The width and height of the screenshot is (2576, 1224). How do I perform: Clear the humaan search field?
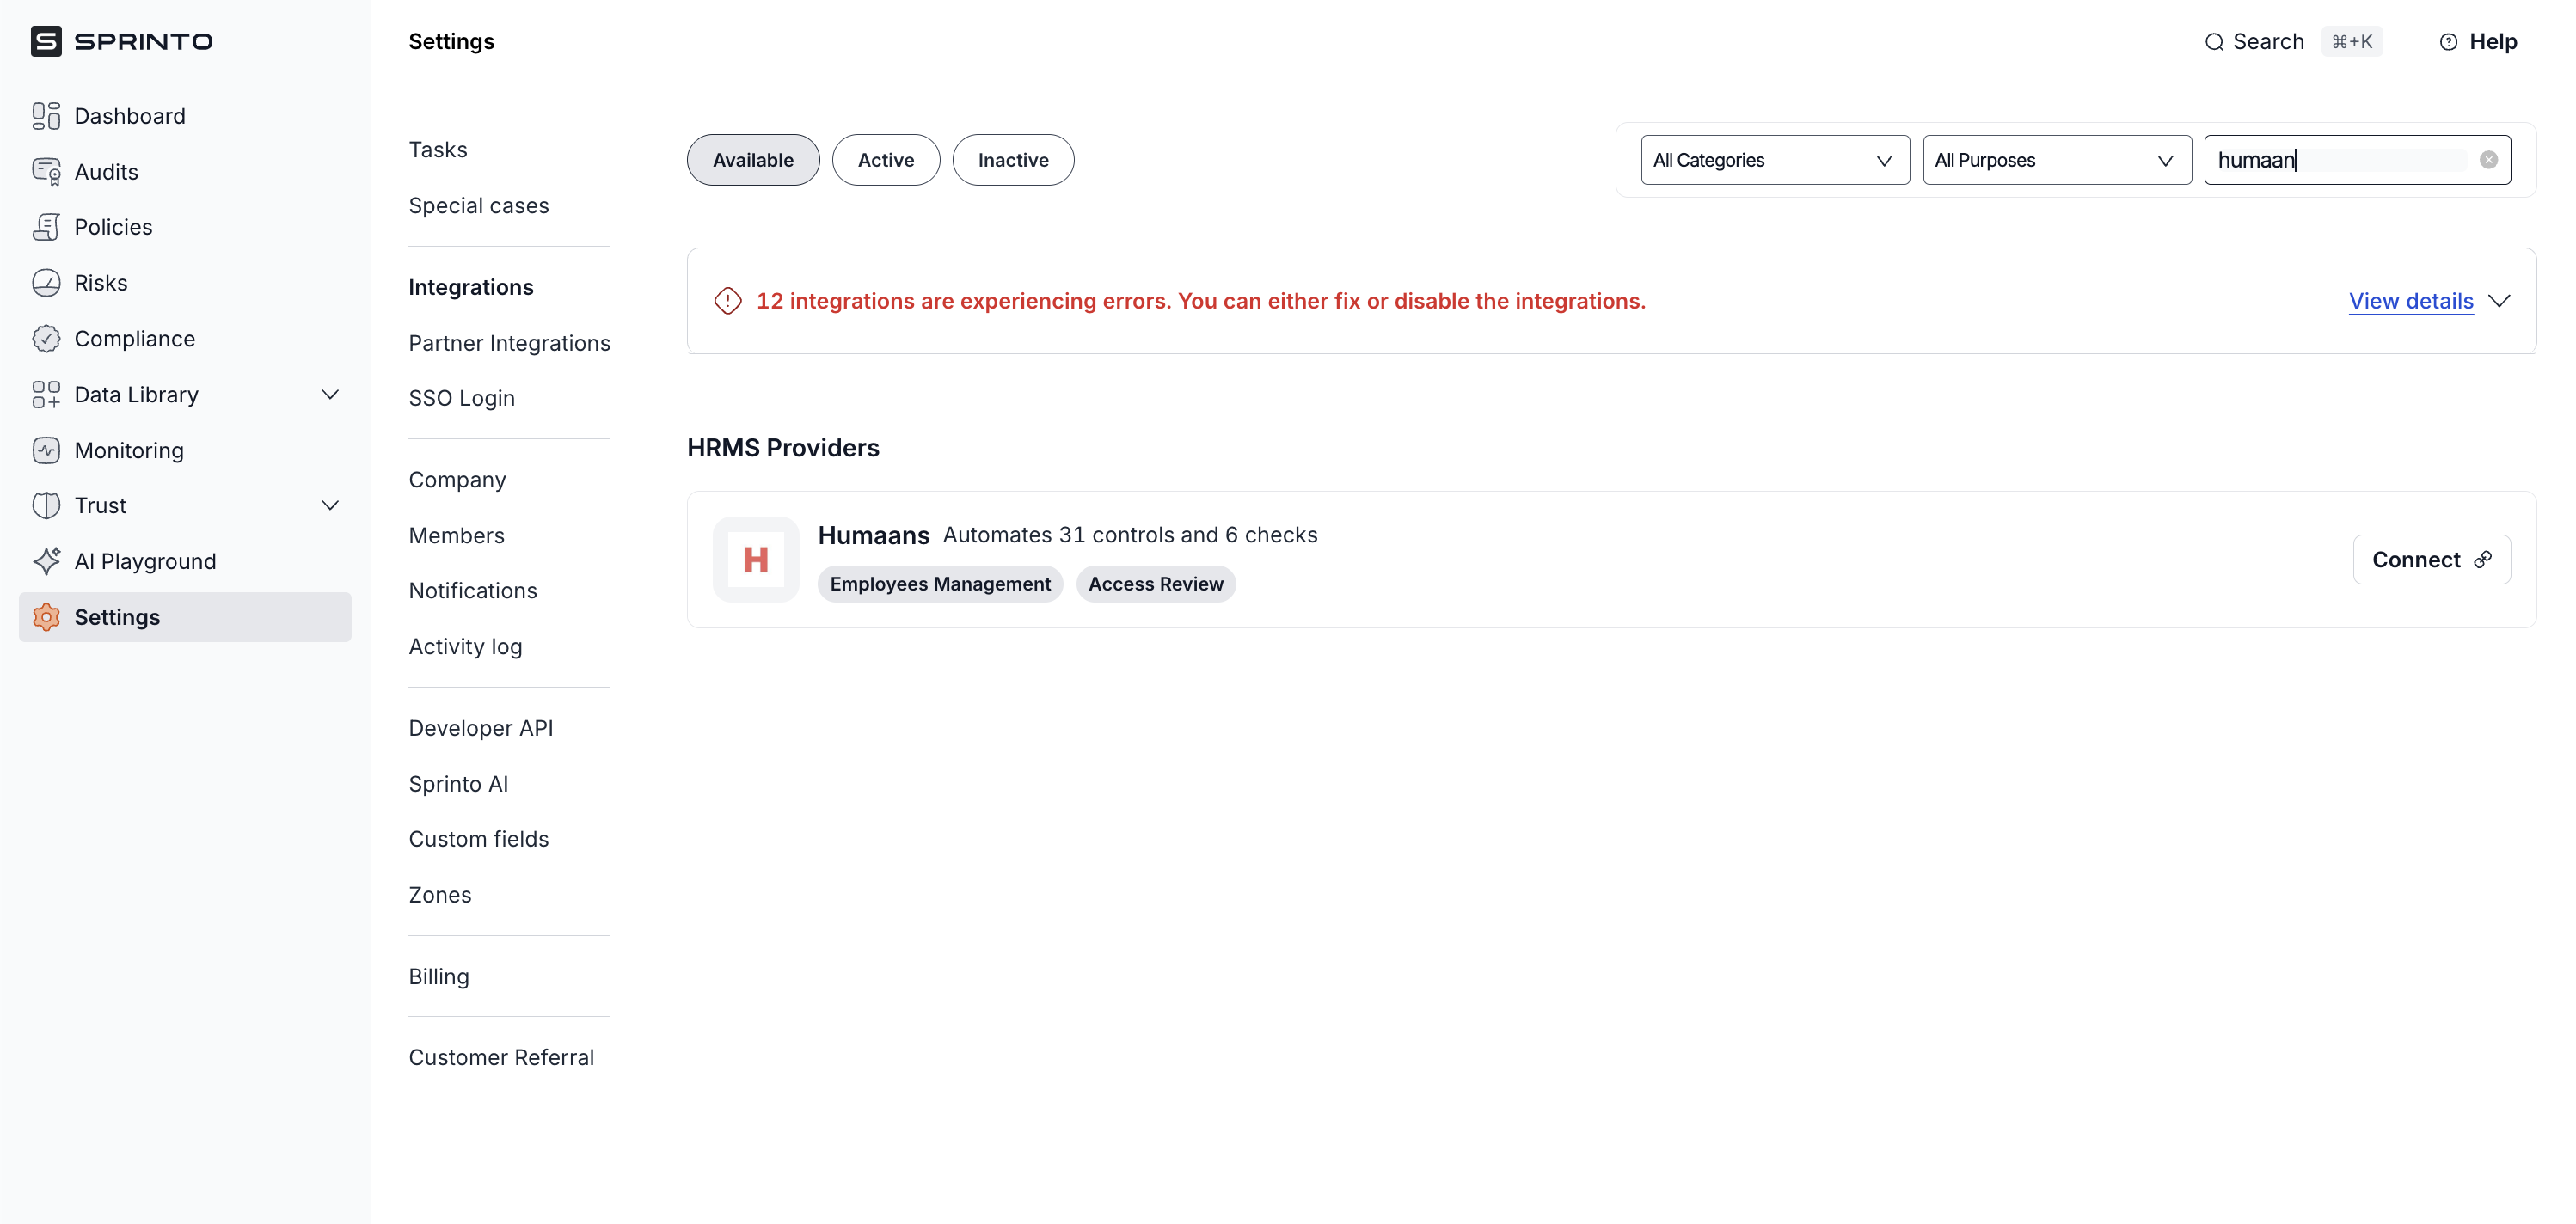[x=2488, y=160]
